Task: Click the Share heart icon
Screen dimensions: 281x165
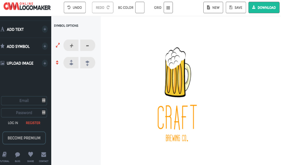Action: pyautogui.click(x=31, y=154)
